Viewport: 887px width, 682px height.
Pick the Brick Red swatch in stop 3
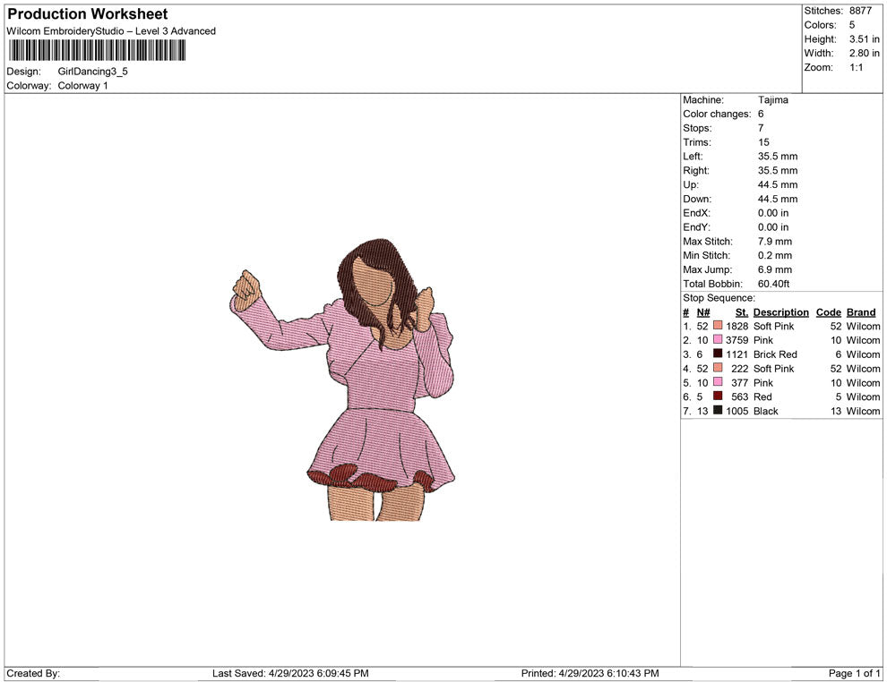[718, 354]
